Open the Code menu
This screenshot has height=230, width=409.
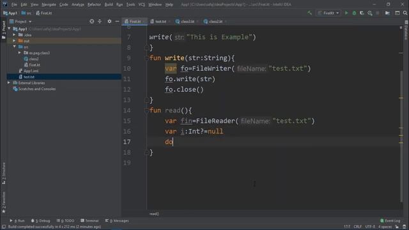pyautogui.click(x=64, y=4)
